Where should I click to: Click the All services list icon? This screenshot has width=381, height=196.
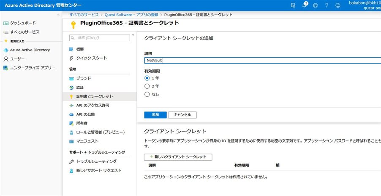click(x=6, y=32)
